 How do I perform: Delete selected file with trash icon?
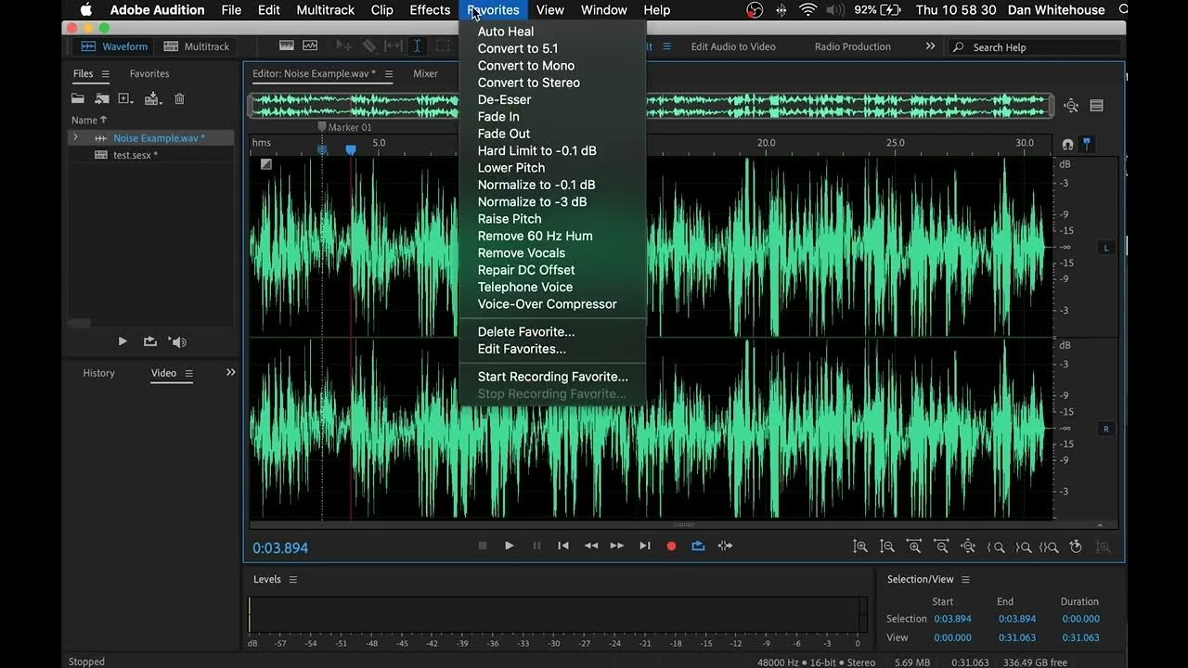click(x=180, y=98)
